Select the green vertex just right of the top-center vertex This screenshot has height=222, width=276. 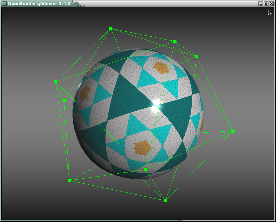196,57
